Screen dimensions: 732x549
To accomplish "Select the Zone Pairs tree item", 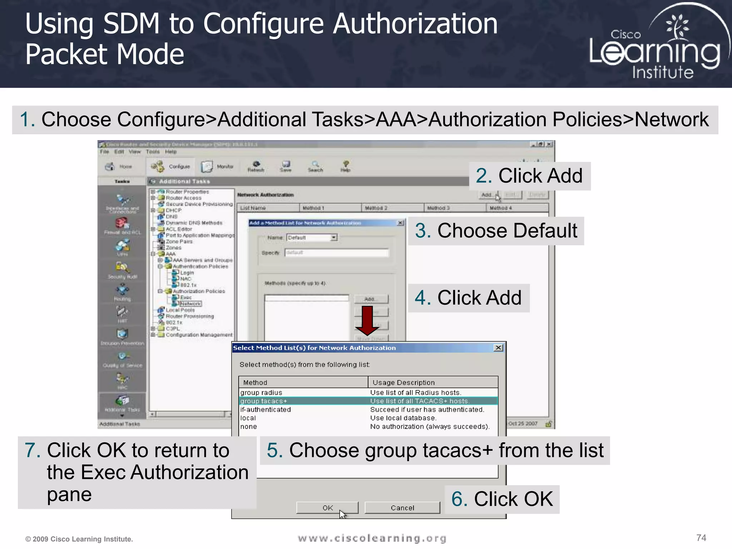I will pos(179,242).
